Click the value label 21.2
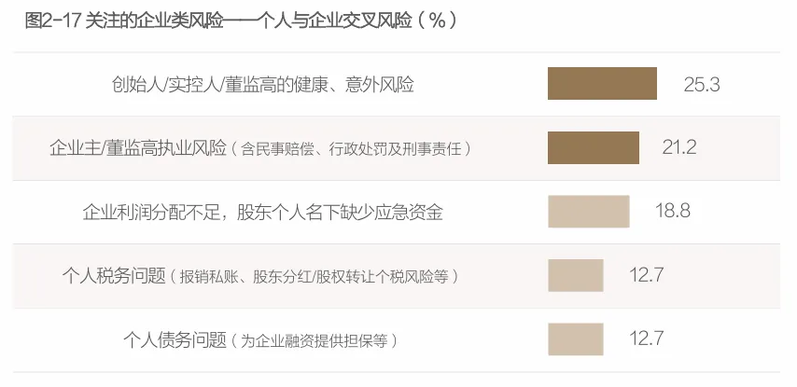The height and width of the screenshot is (387, 797). [x=679, y=147]
